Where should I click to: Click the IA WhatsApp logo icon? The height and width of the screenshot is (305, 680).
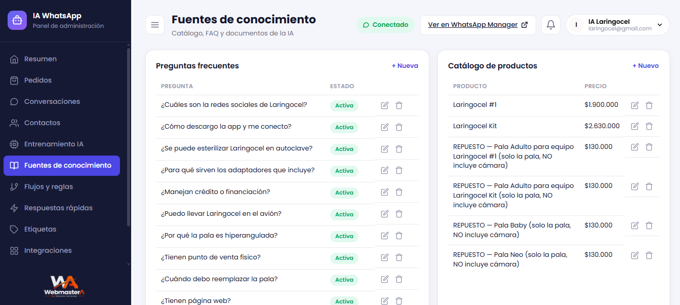tap(17, 20)
